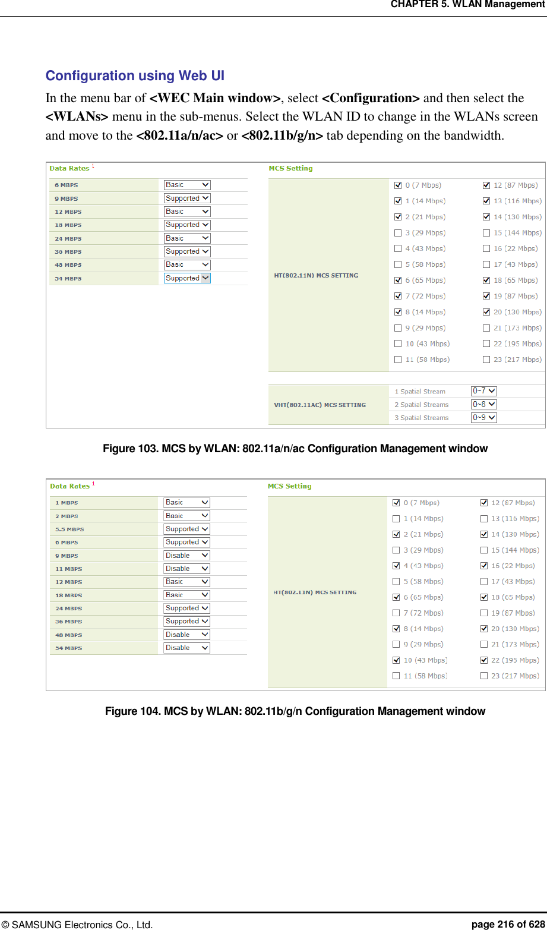This screenshot has width=547, height=930.
Task: Uncheck MCS 10 (43 Mbps) in Figure 104
Action: pos(396,660)
